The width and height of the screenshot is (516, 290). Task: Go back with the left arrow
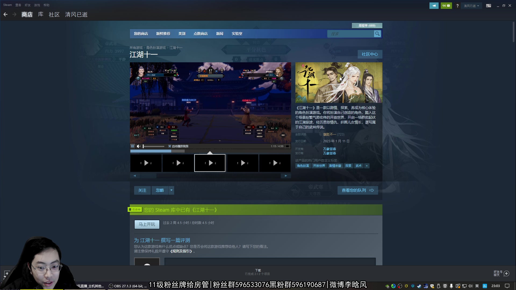pyautogui.click(x=5, y=15)
